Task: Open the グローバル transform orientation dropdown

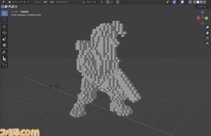Action: (x=90, y=2)
